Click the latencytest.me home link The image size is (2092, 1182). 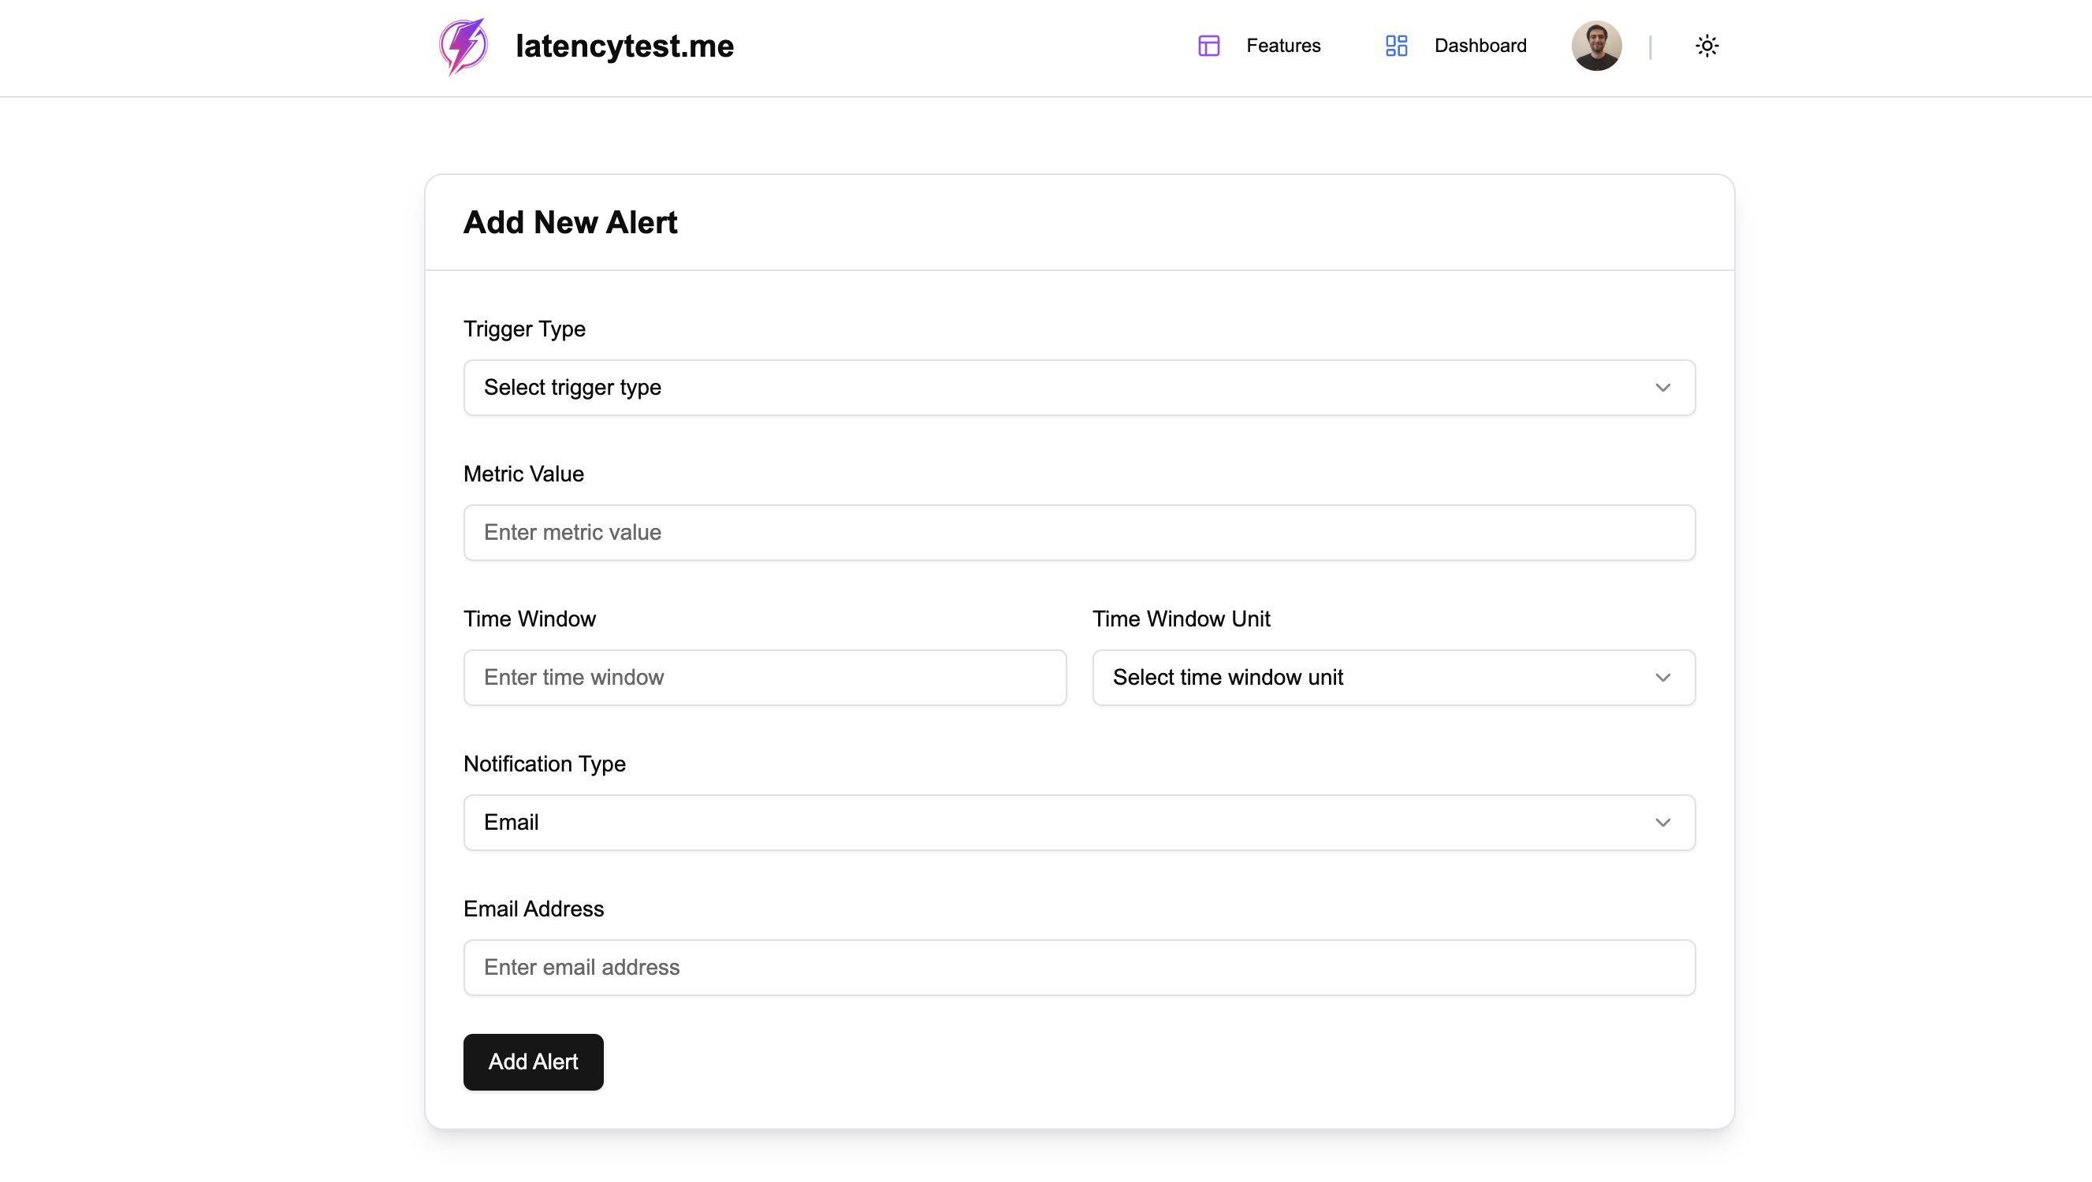(624, 46)
